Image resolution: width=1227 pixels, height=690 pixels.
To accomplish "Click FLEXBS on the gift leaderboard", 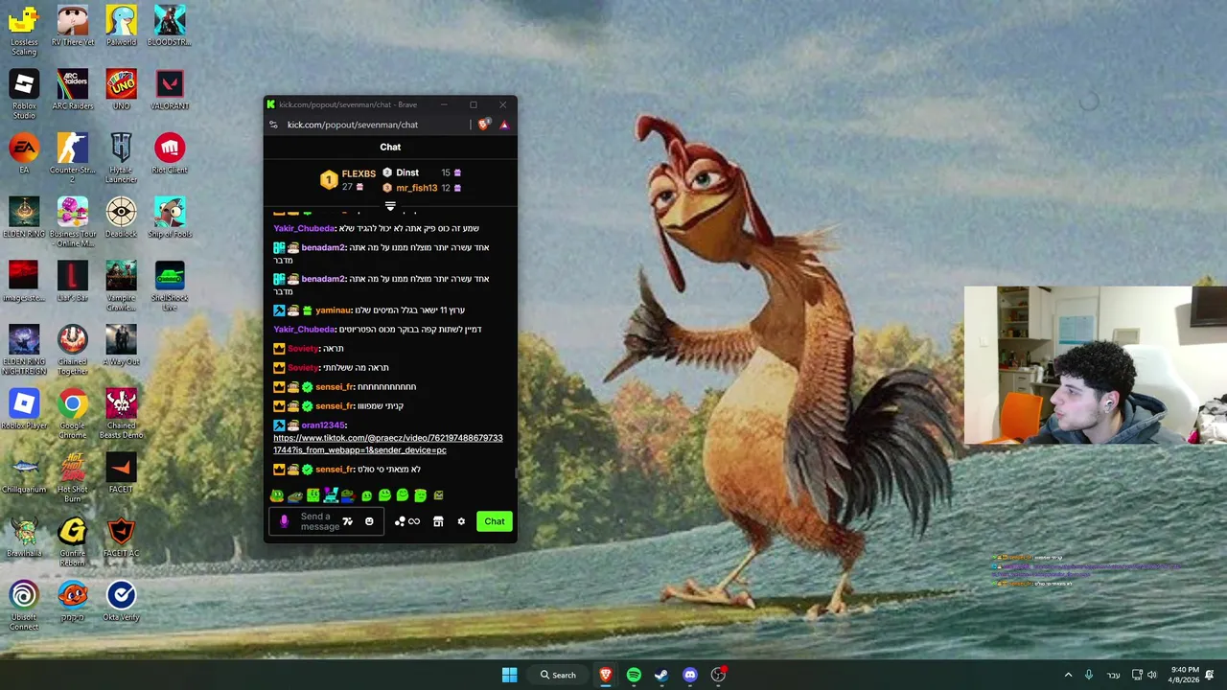I will pyautogui.click(x=359, y=173).
